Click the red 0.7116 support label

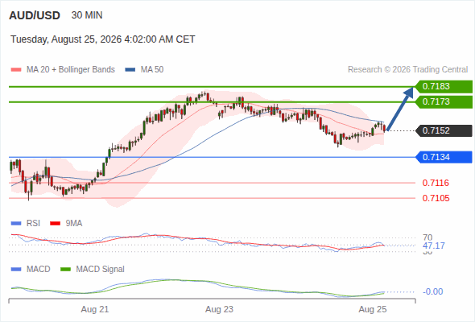click(436, 183)
